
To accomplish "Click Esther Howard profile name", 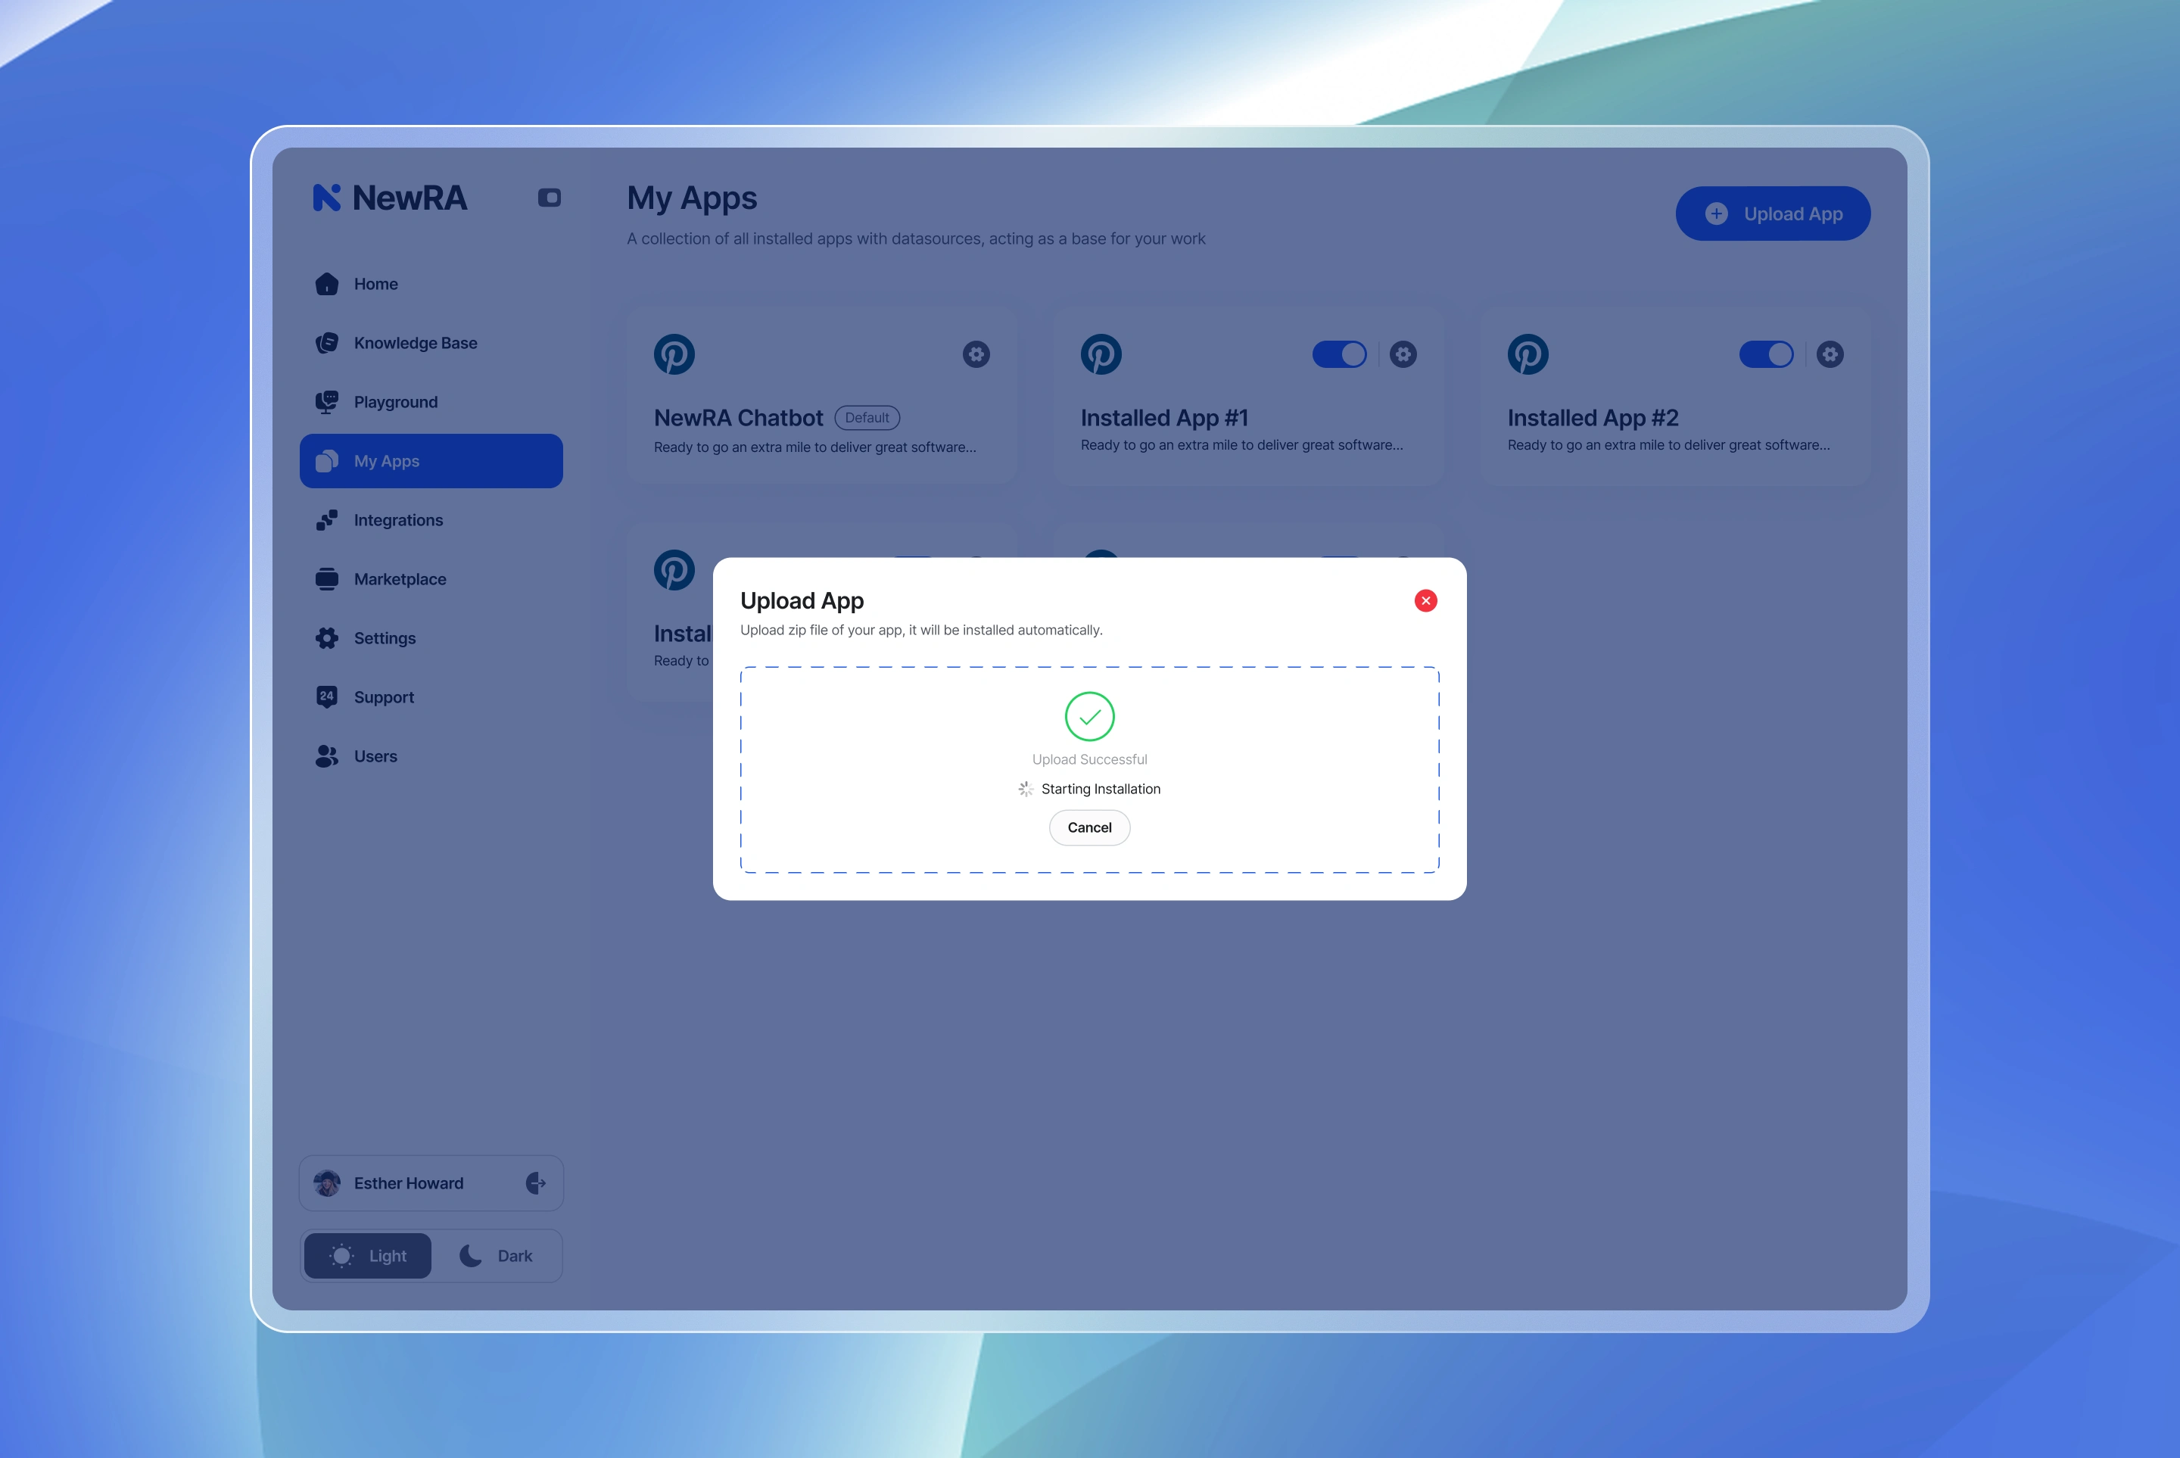I will point(408,1182).
